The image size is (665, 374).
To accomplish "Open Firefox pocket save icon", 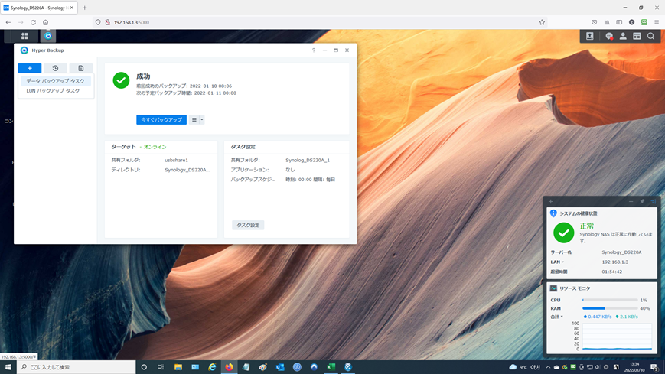I will pyautogui.click(x=594, y=22).
